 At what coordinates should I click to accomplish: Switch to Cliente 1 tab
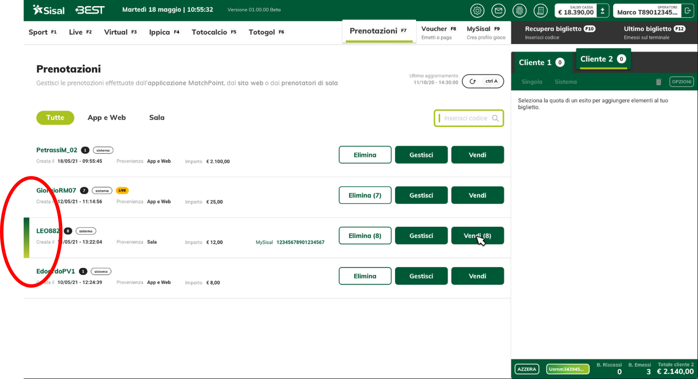pos(541,63)
